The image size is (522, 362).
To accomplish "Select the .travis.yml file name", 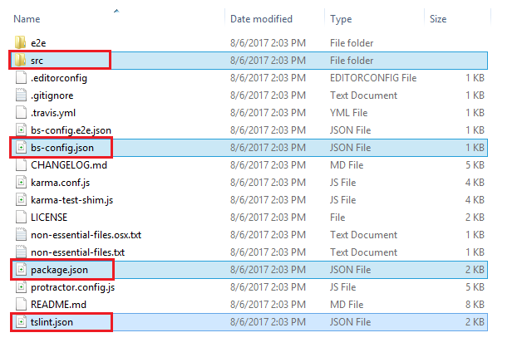I will click(x=53, y=113).
